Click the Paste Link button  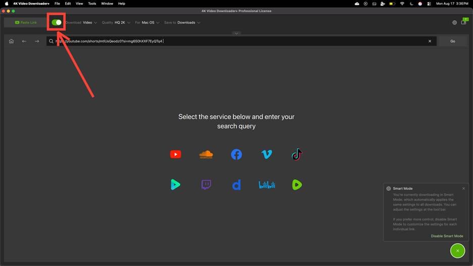click(26, 23)
